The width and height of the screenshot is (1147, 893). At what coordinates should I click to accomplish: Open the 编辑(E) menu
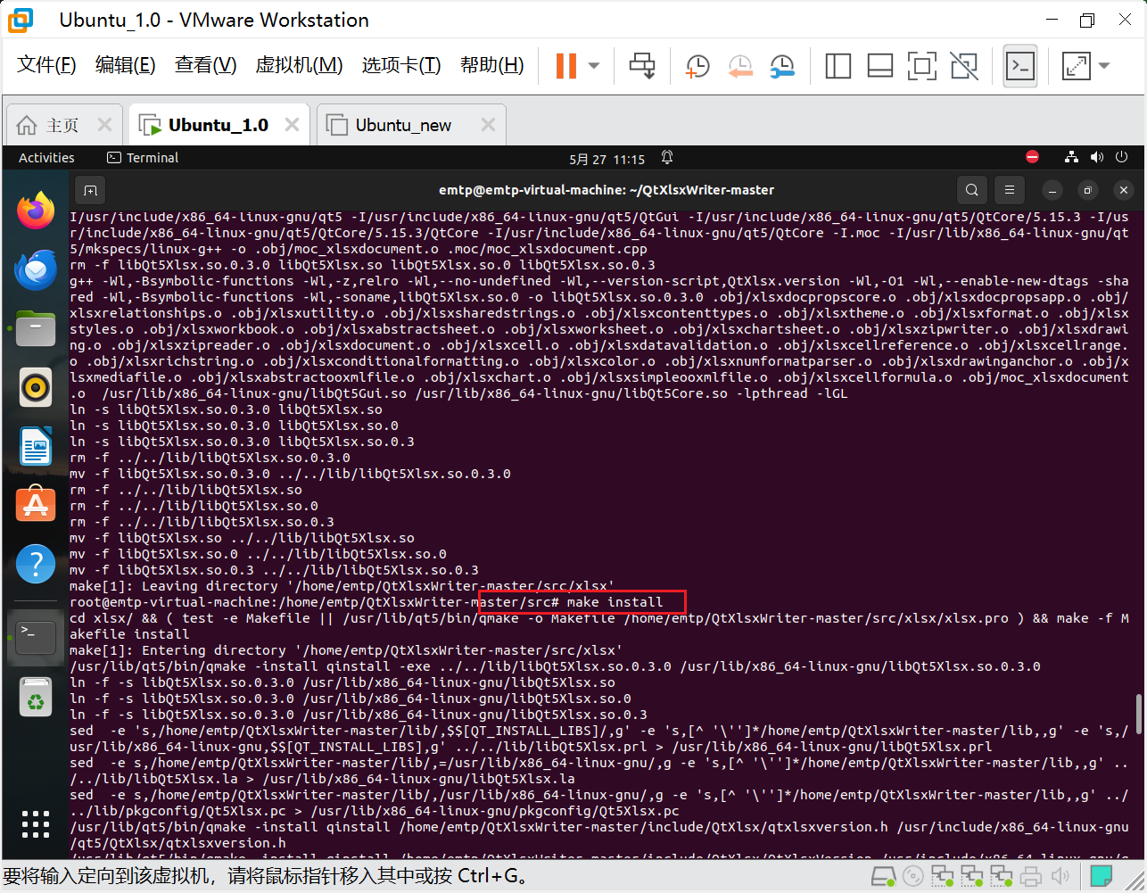click(x=125, y=65)
